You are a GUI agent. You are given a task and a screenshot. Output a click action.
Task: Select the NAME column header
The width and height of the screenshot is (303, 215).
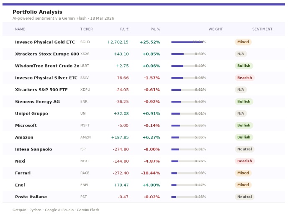point(20,29)
